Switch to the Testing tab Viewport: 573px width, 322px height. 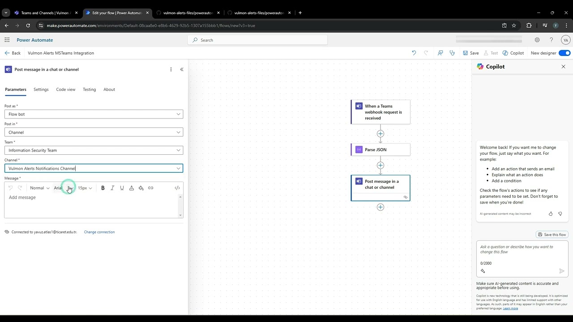pos(90,89)
